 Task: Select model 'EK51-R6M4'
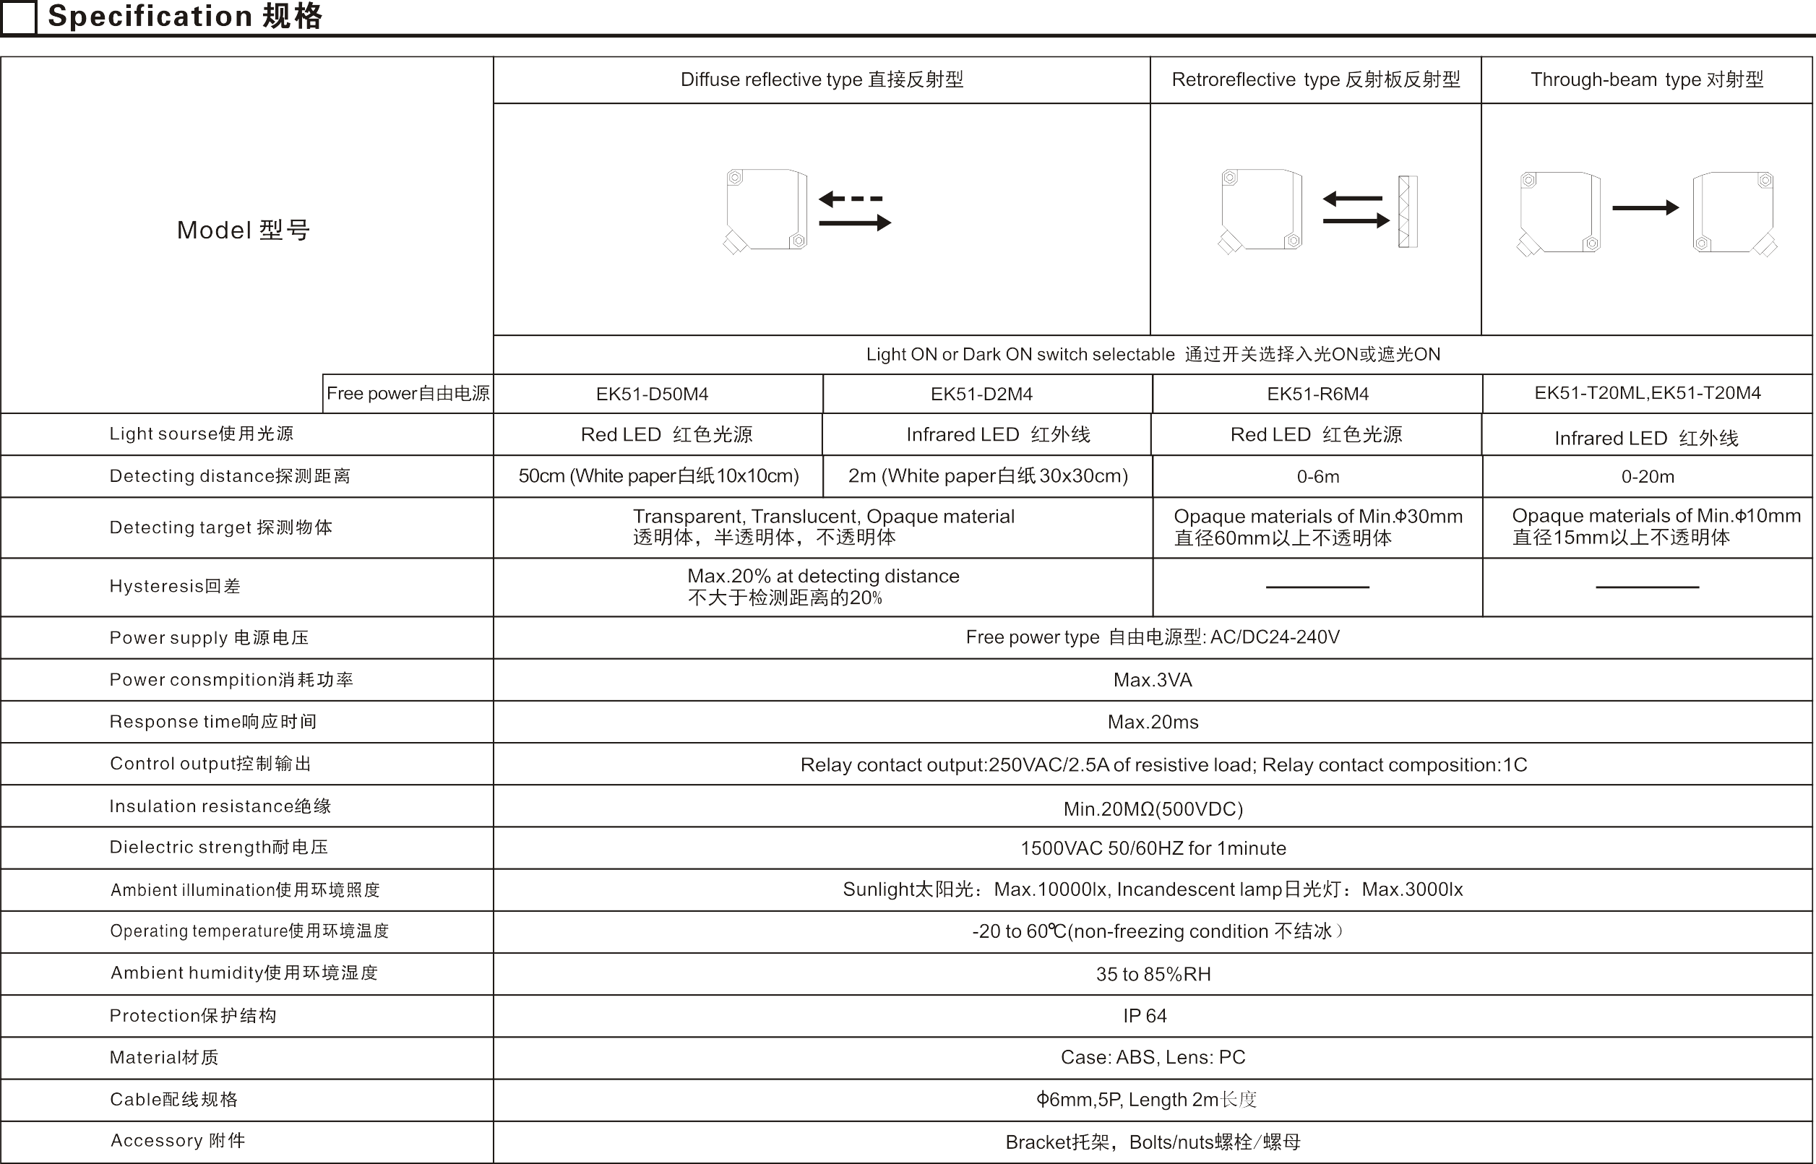pos(1318,394)
